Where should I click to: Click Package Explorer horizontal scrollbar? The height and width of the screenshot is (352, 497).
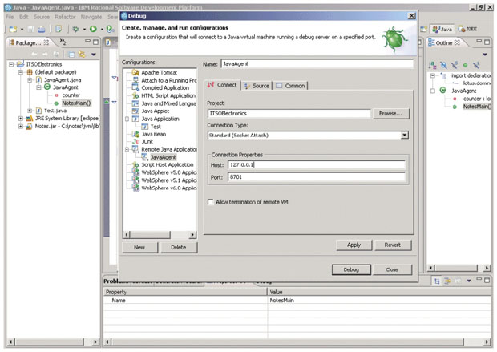pyautogui.click(x=53, y=342)
